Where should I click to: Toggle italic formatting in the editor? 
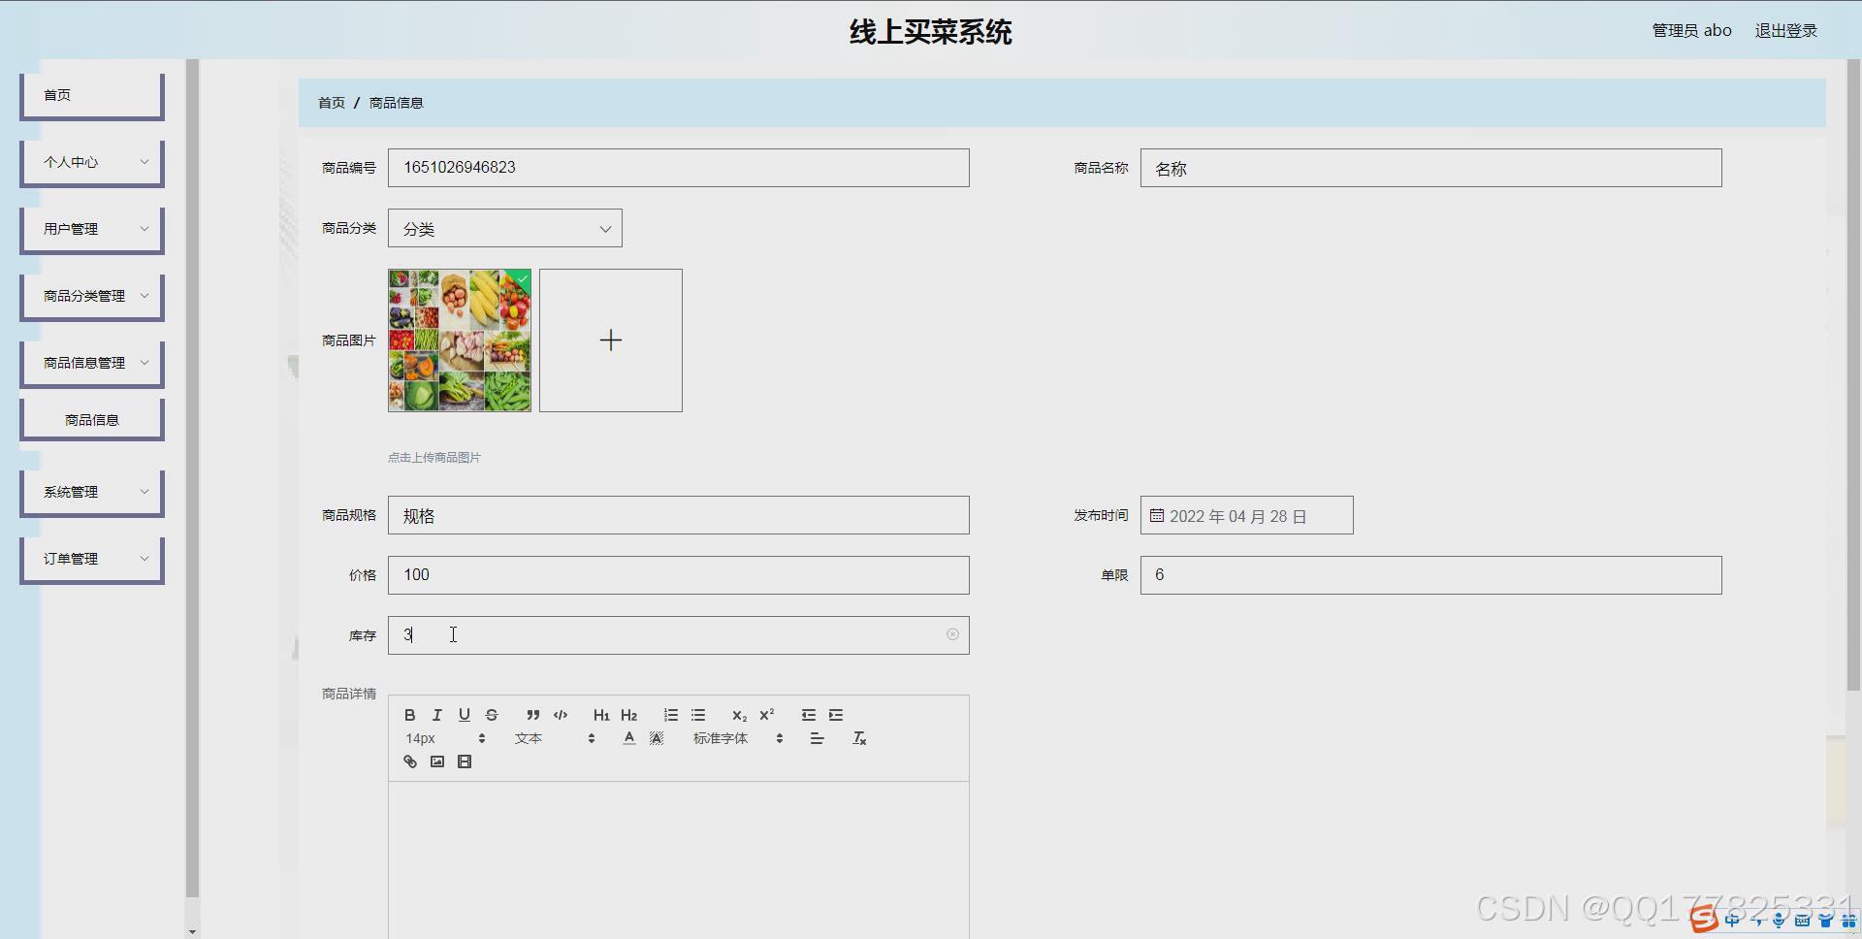(x=437, y=715)
